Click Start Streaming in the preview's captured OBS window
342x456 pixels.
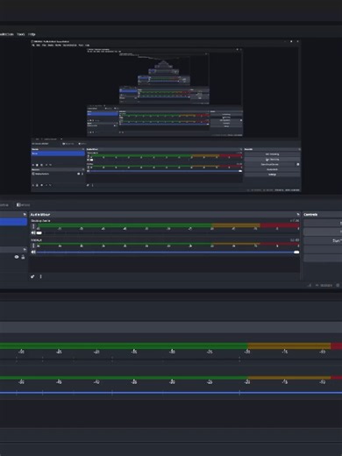click(272, 154)
